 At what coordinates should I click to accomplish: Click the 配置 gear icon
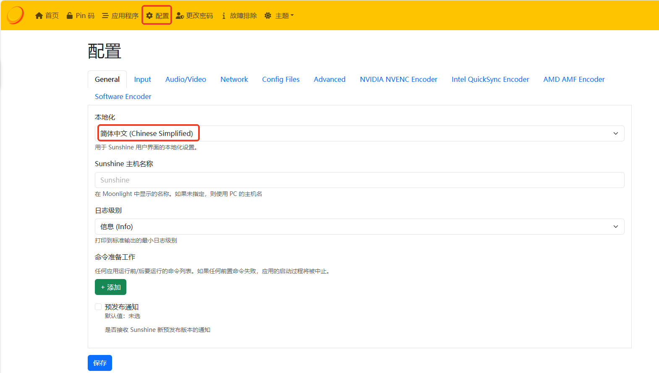point(149,16)
